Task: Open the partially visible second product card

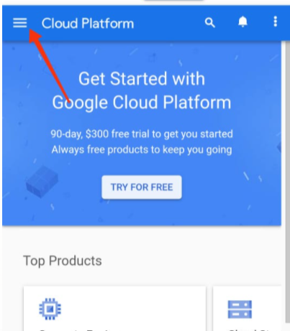Action: [x=247, y=308]
